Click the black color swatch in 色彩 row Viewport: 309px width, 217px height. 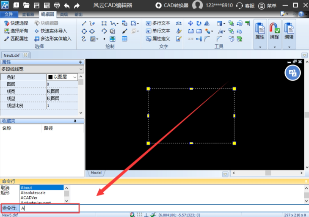(x=50, y=77)
